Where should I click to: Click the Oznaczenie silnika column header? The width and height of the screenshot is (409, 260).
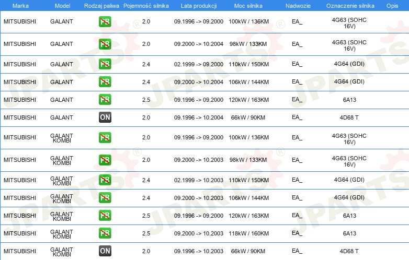click(350, 6)
